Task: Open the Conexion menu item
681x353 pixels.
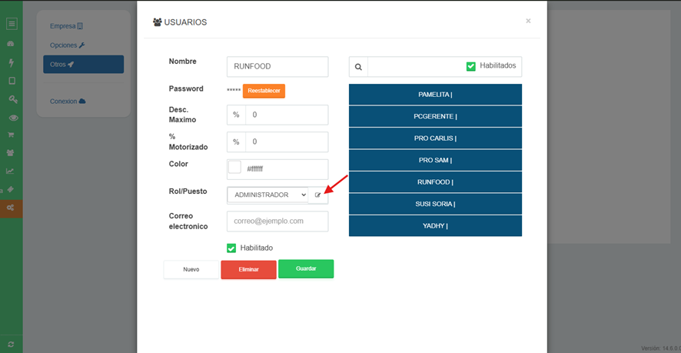Action: pos(68,102)
